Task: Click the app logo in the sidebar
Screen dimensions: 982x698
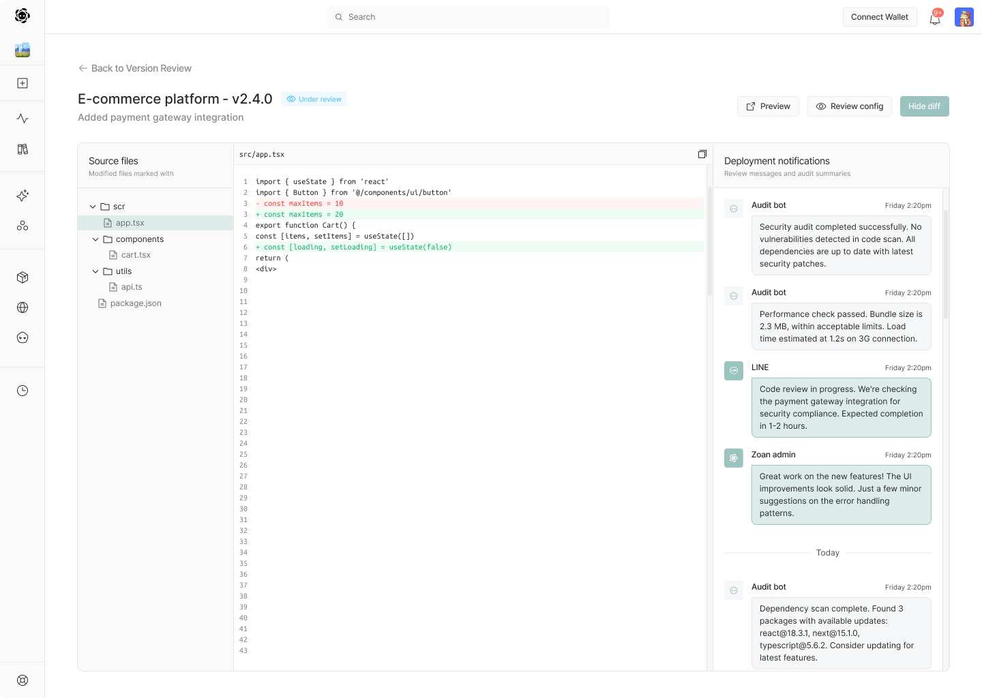Action: pyautogui.click(x=23, y=16)
